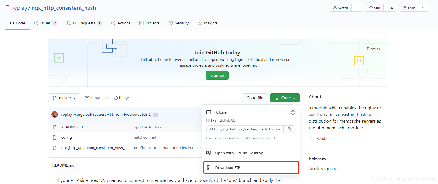The width and height of the screenshot is (438, 184).
Task: Open the README.md file
Action: 72,127
